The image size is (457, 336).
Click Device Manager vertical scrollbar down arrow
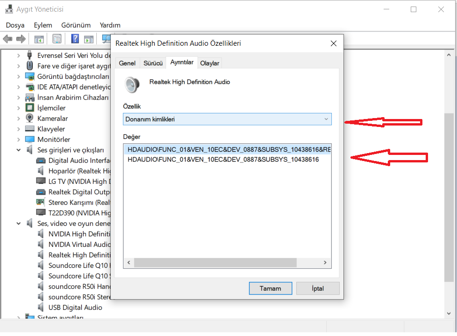[449, 314]
